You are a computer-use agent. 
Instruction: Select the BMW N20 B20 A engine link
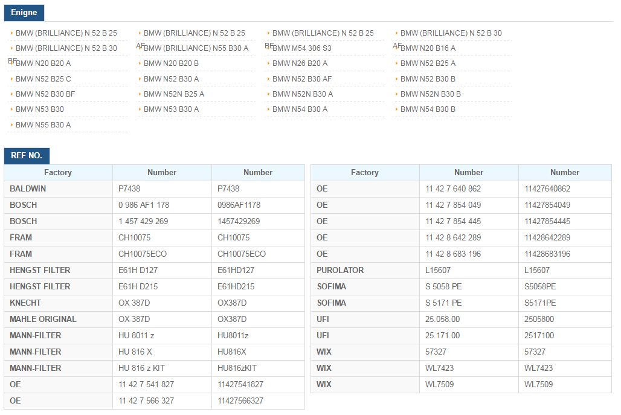click(43, 63)
